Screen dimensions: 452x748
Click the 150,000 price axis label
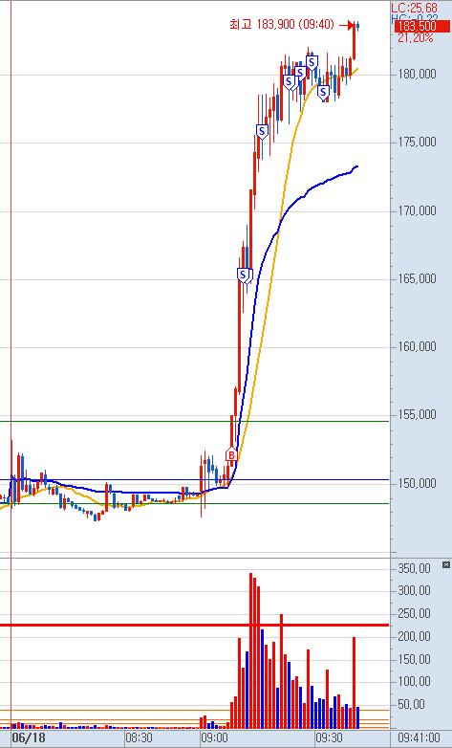point(418,483)
